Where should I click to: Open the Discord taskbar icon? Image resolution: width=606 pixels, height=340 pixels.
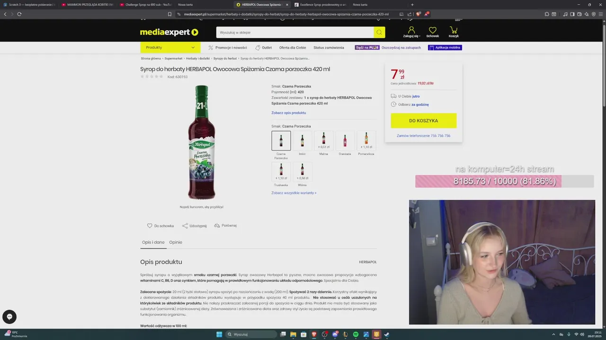[x=335, y=334]
